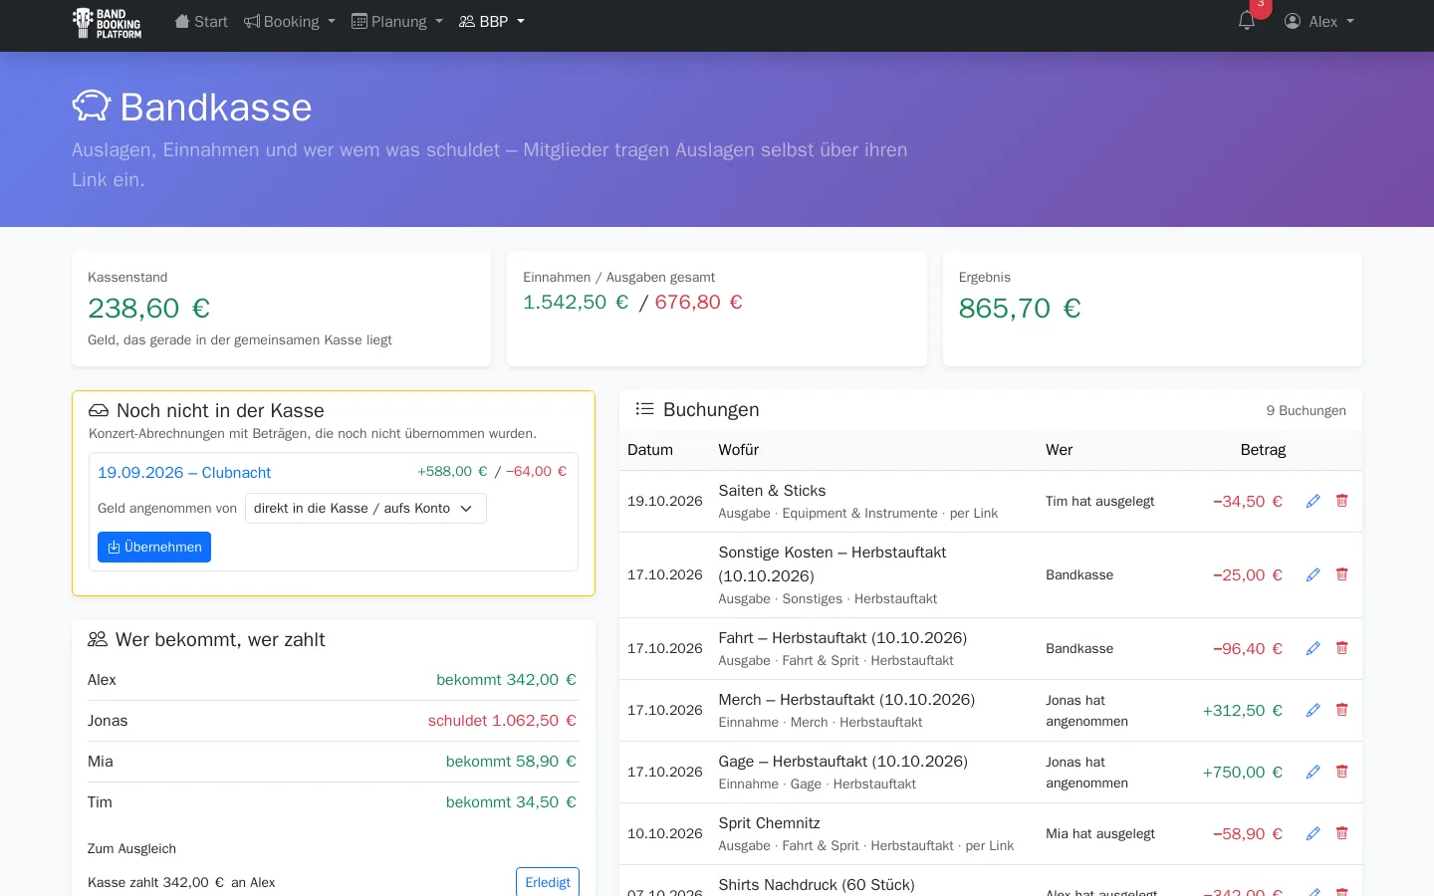Delete the Sprit Chemnitz booking
1434x896 pixels.
click(x=1341, y=833)
